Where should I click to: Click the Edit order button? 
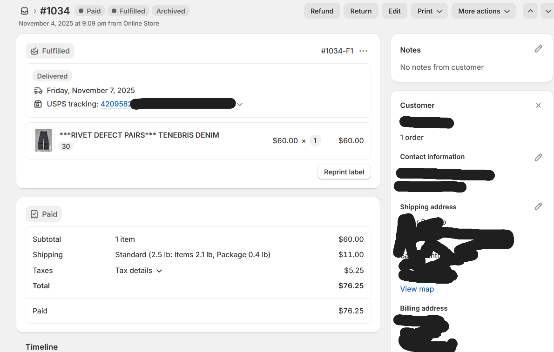tap(394, 11)
